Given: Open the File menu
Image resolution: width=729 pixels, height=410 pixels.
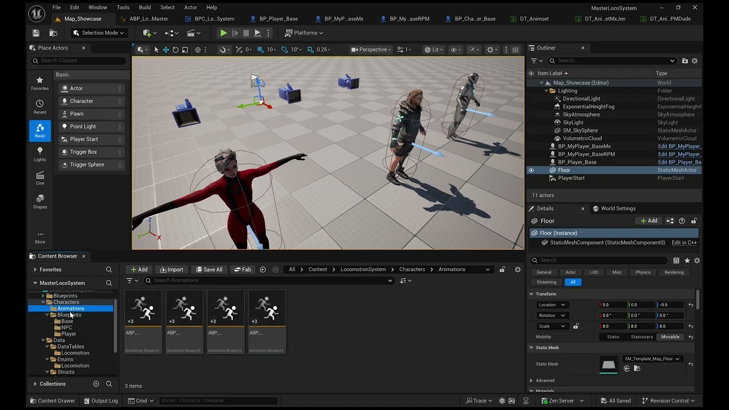Looking at the screenshot, I should 56,7.
